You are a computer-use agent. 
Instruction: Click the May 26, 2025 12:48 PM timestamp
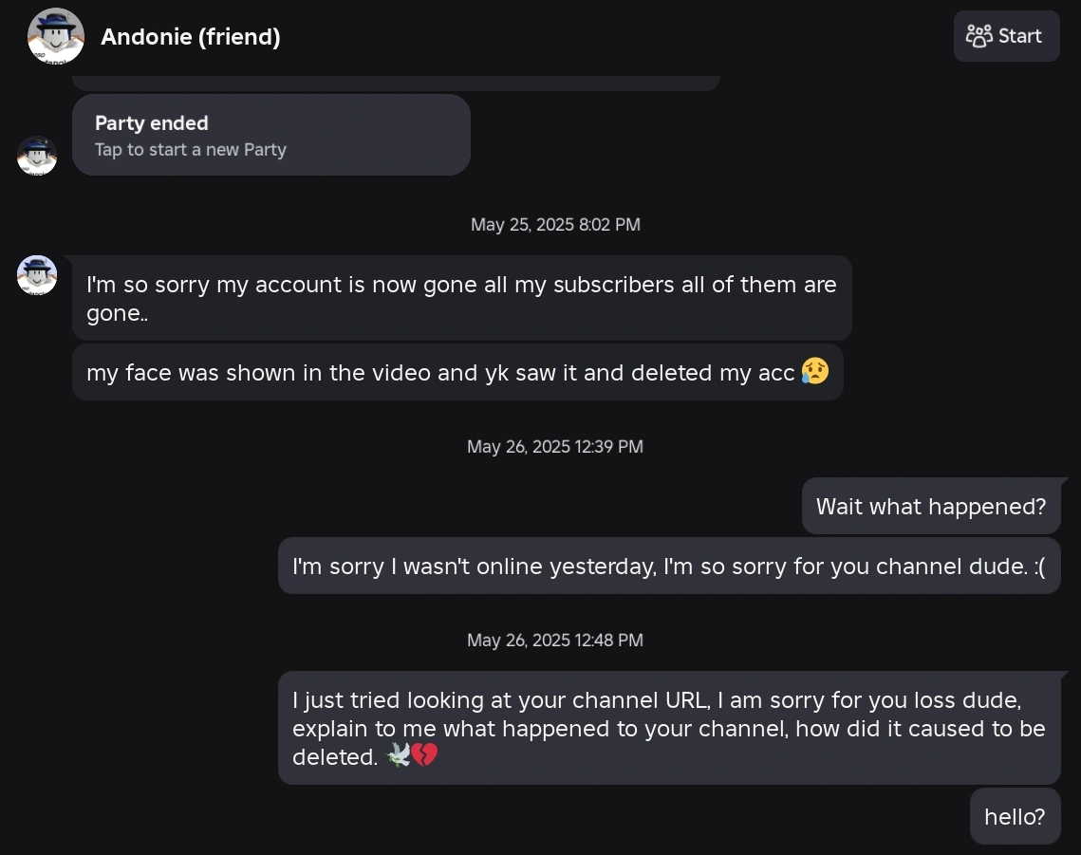point(555,641)
